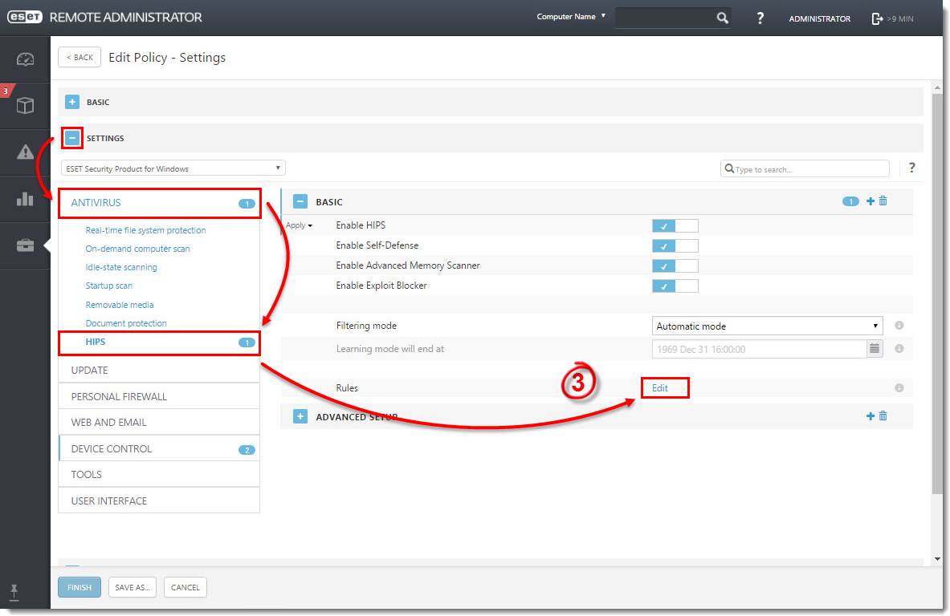The image size is (950, 616).
Task: Open the Dashboard sidebar icon
Action: (25, 59)
